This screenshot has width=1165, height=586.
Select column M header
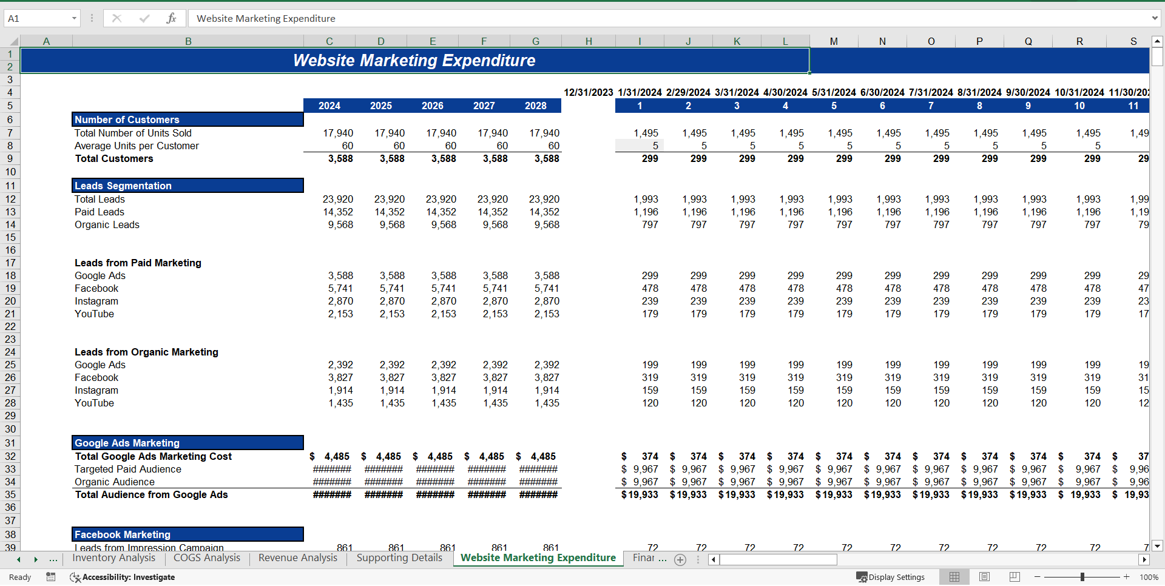[834, 41]
